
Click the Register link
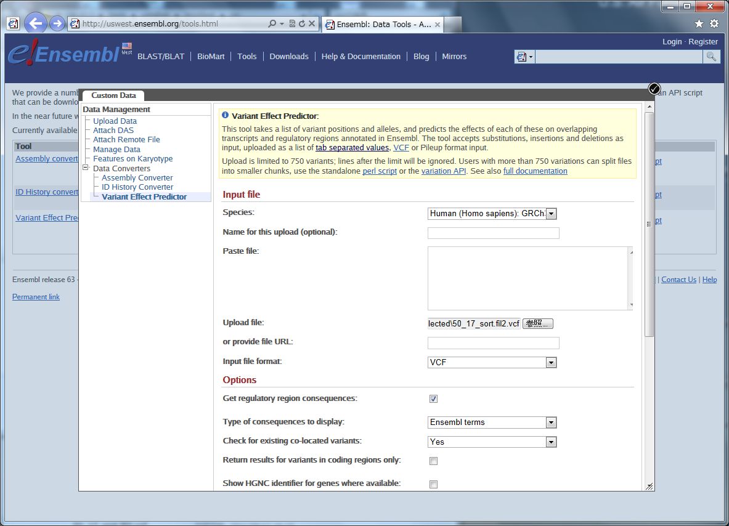[703, 42]
